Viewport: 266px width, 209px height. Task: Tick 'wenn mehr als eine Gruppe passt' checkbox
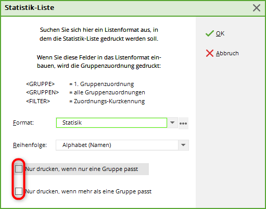pyautogui.click(x=19, y=191)
